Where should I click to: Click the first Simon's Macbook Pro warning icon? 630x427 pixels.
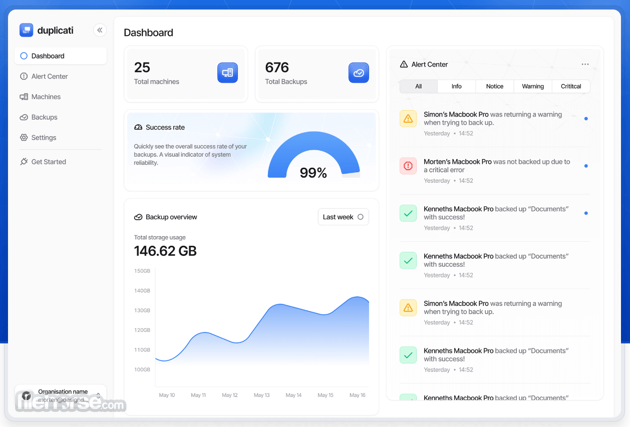[408, 119]
